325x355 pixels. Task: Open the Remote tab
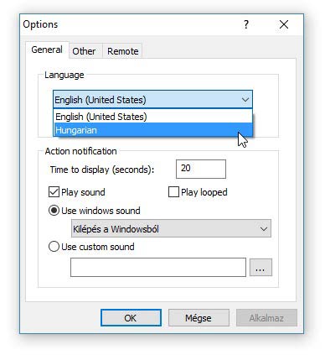[123, 51]
